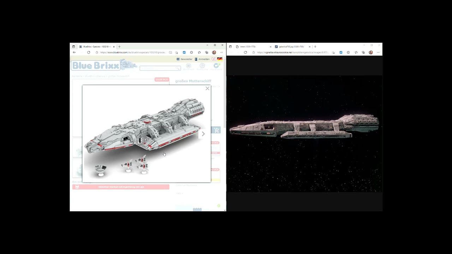Show next image in lightbox

(x=203, y=134)
